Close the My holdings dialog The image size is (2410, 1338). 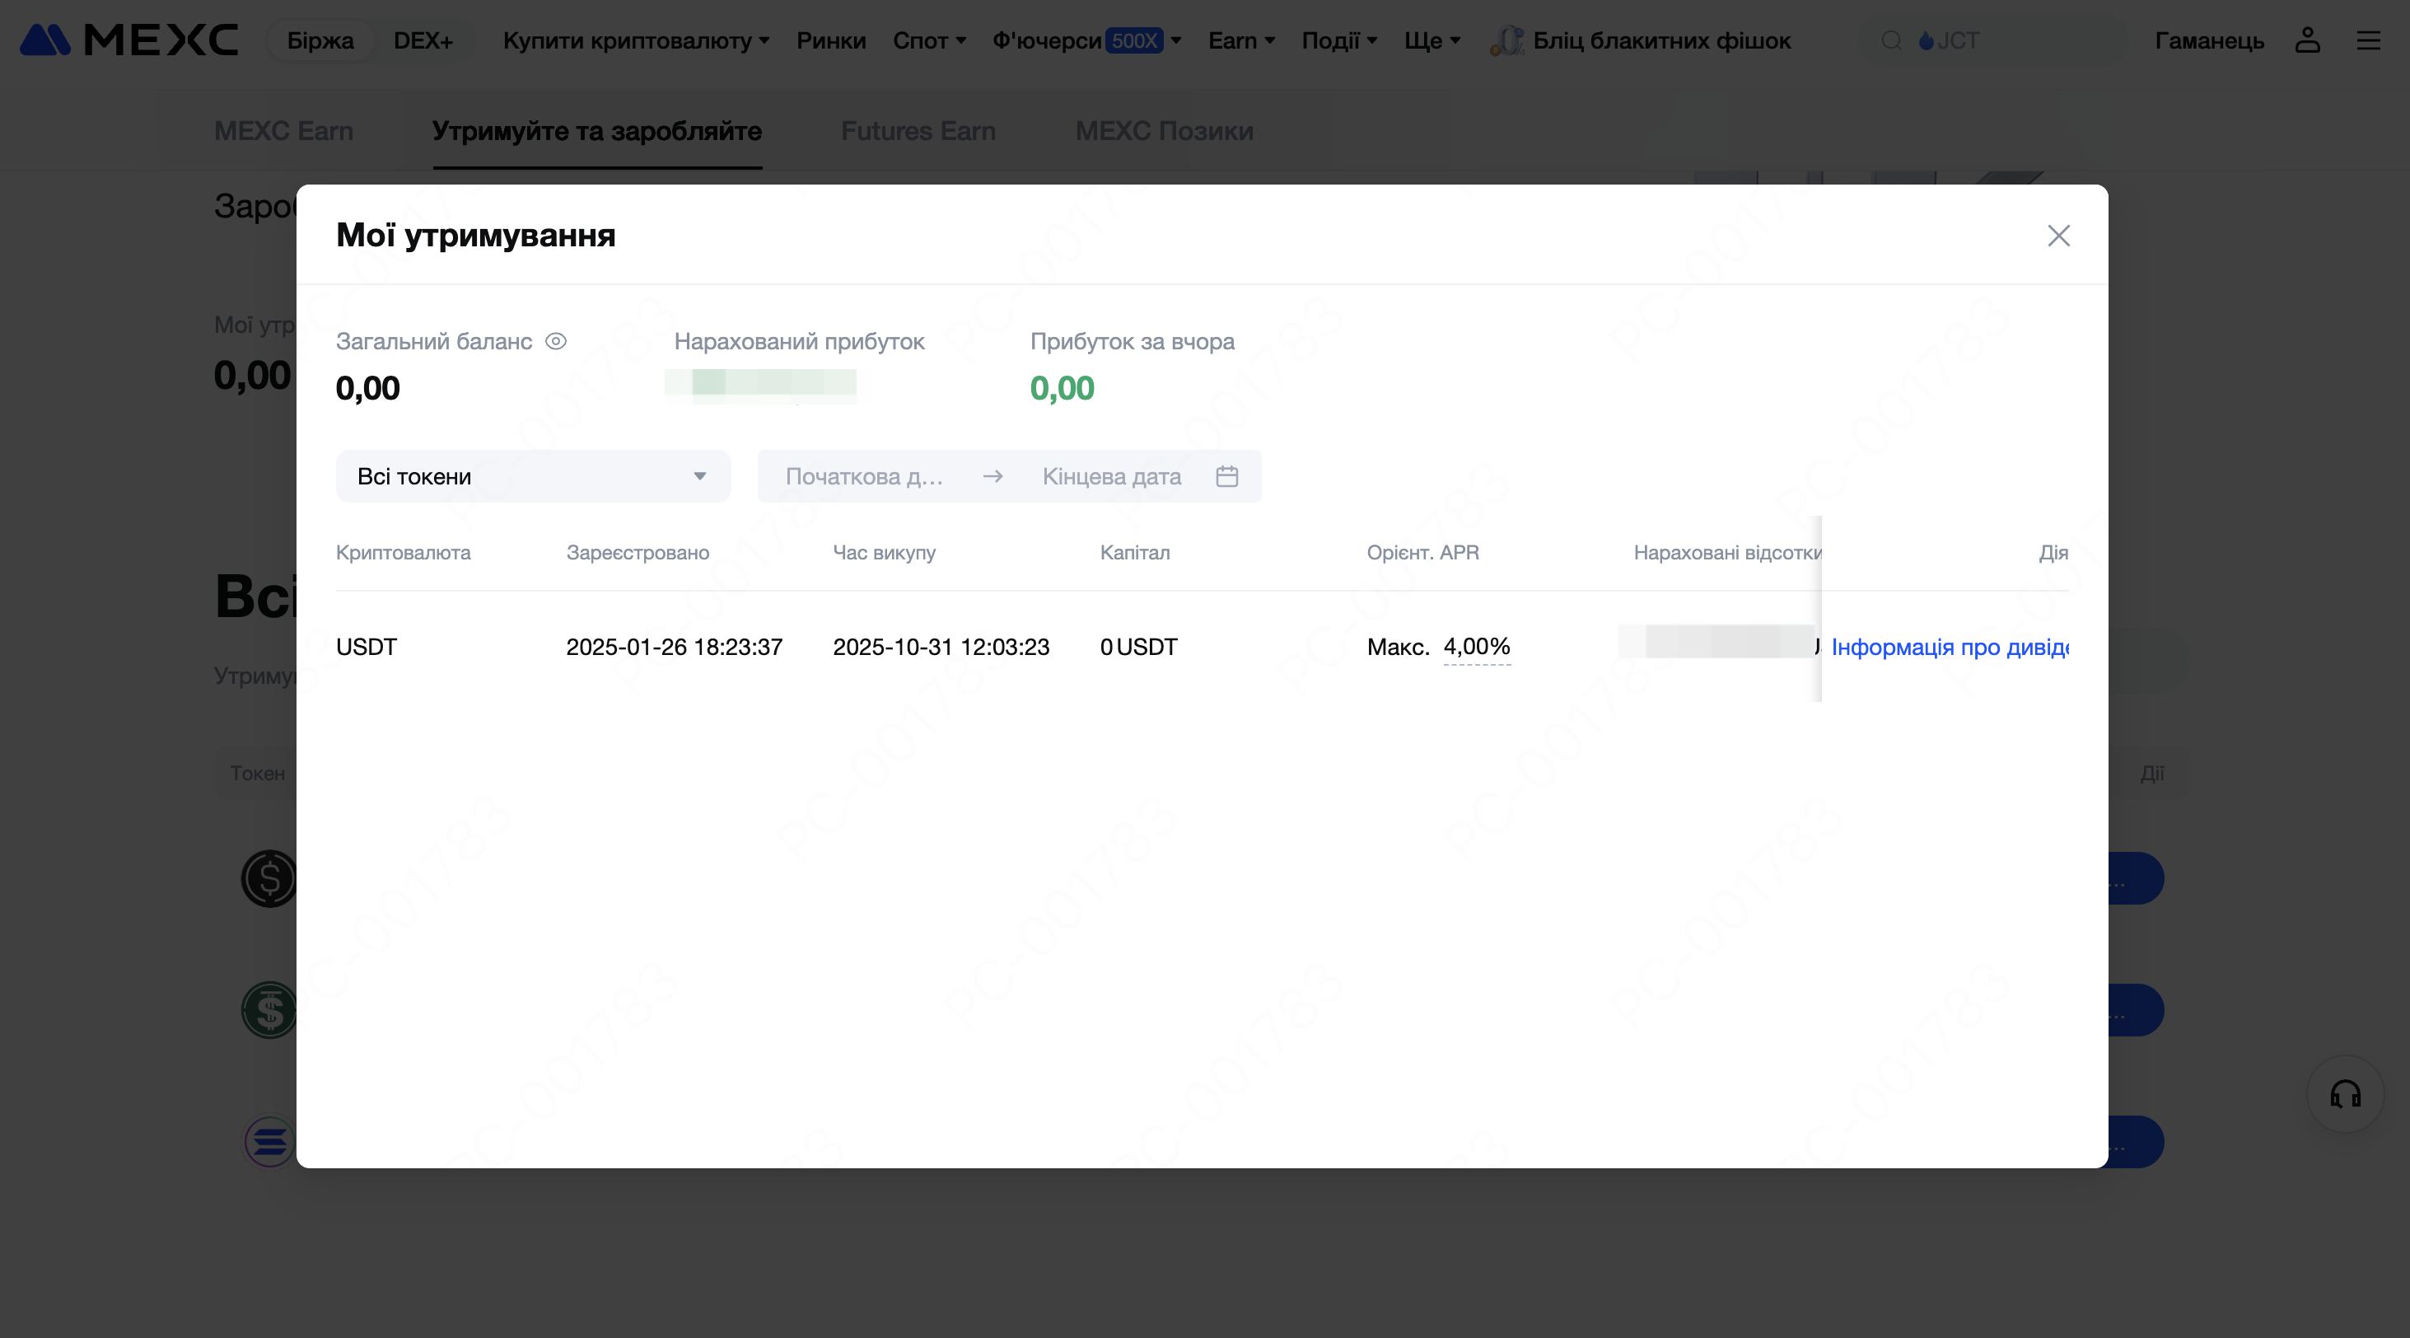point(2058,236)
